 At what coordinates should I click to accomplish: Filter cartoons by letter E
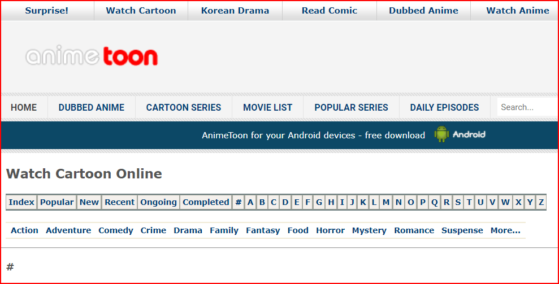click(297, 202)
